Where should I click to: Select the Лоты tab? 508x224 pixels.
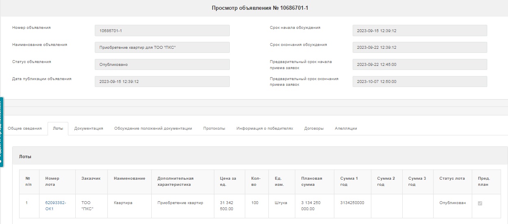click(x=58, y=128)
